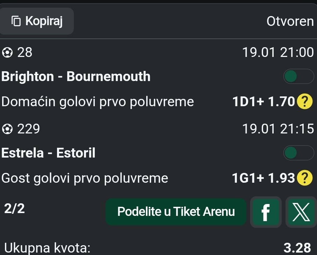Click Domaćin golovi prvo poluvreme market text

[98, 102]
